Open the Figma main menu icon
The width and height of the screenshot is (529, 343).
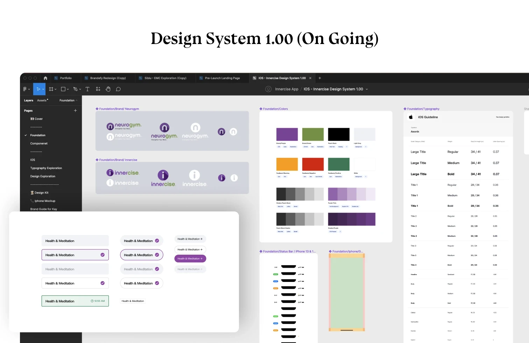25,89
